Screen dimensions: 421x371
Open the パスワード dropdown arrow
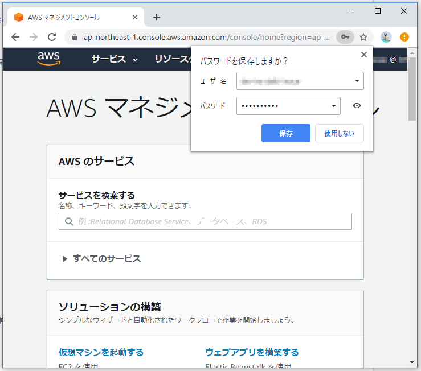(334, 106)
